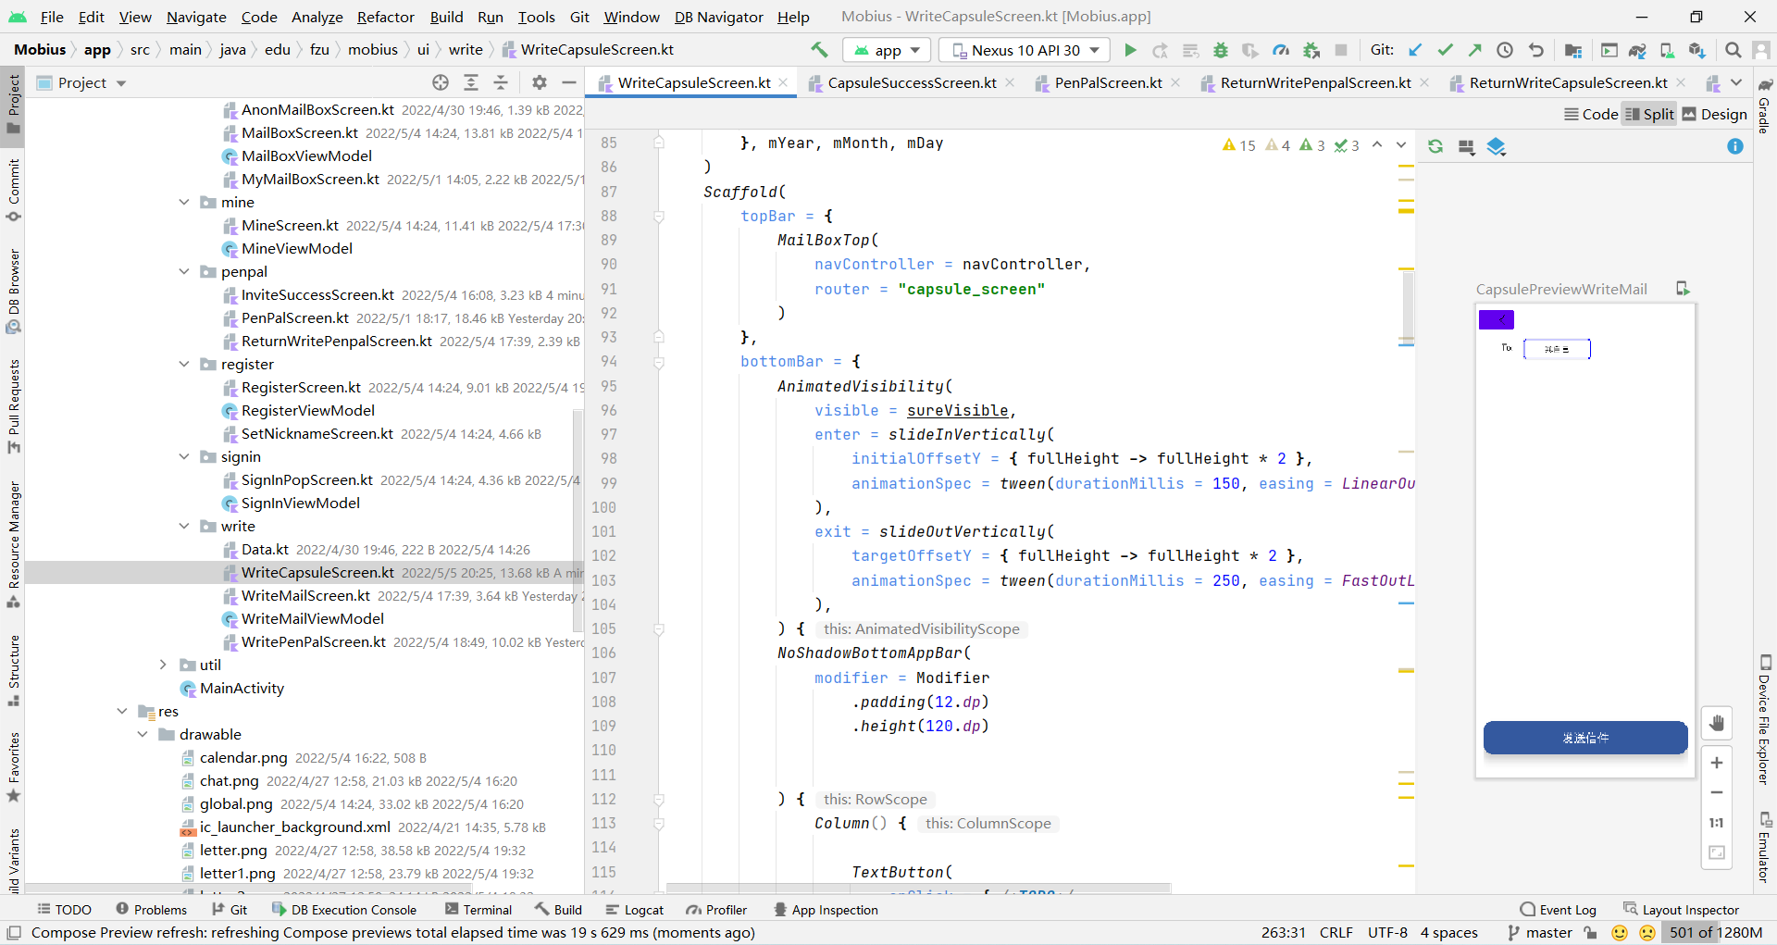
Task: Run the app with the green play button
Action: point(1130,50)
